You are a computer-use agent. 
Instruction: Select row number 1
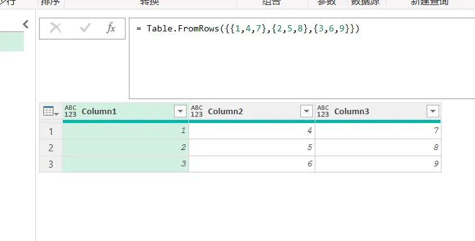coord(51,131)
